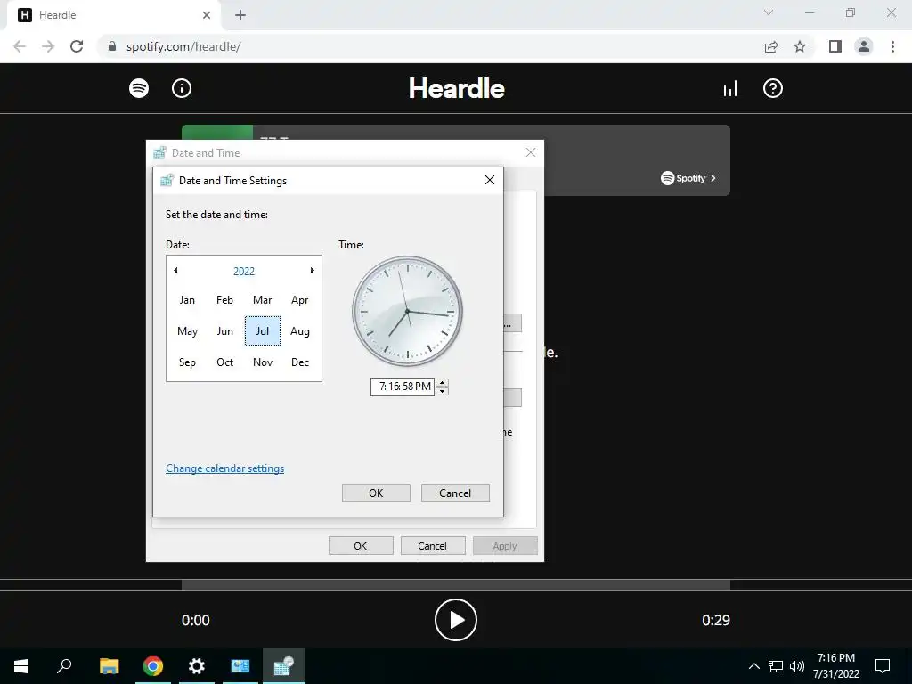
Task: Go forward with Chrome's forward arrow
Action: (48, 46)
